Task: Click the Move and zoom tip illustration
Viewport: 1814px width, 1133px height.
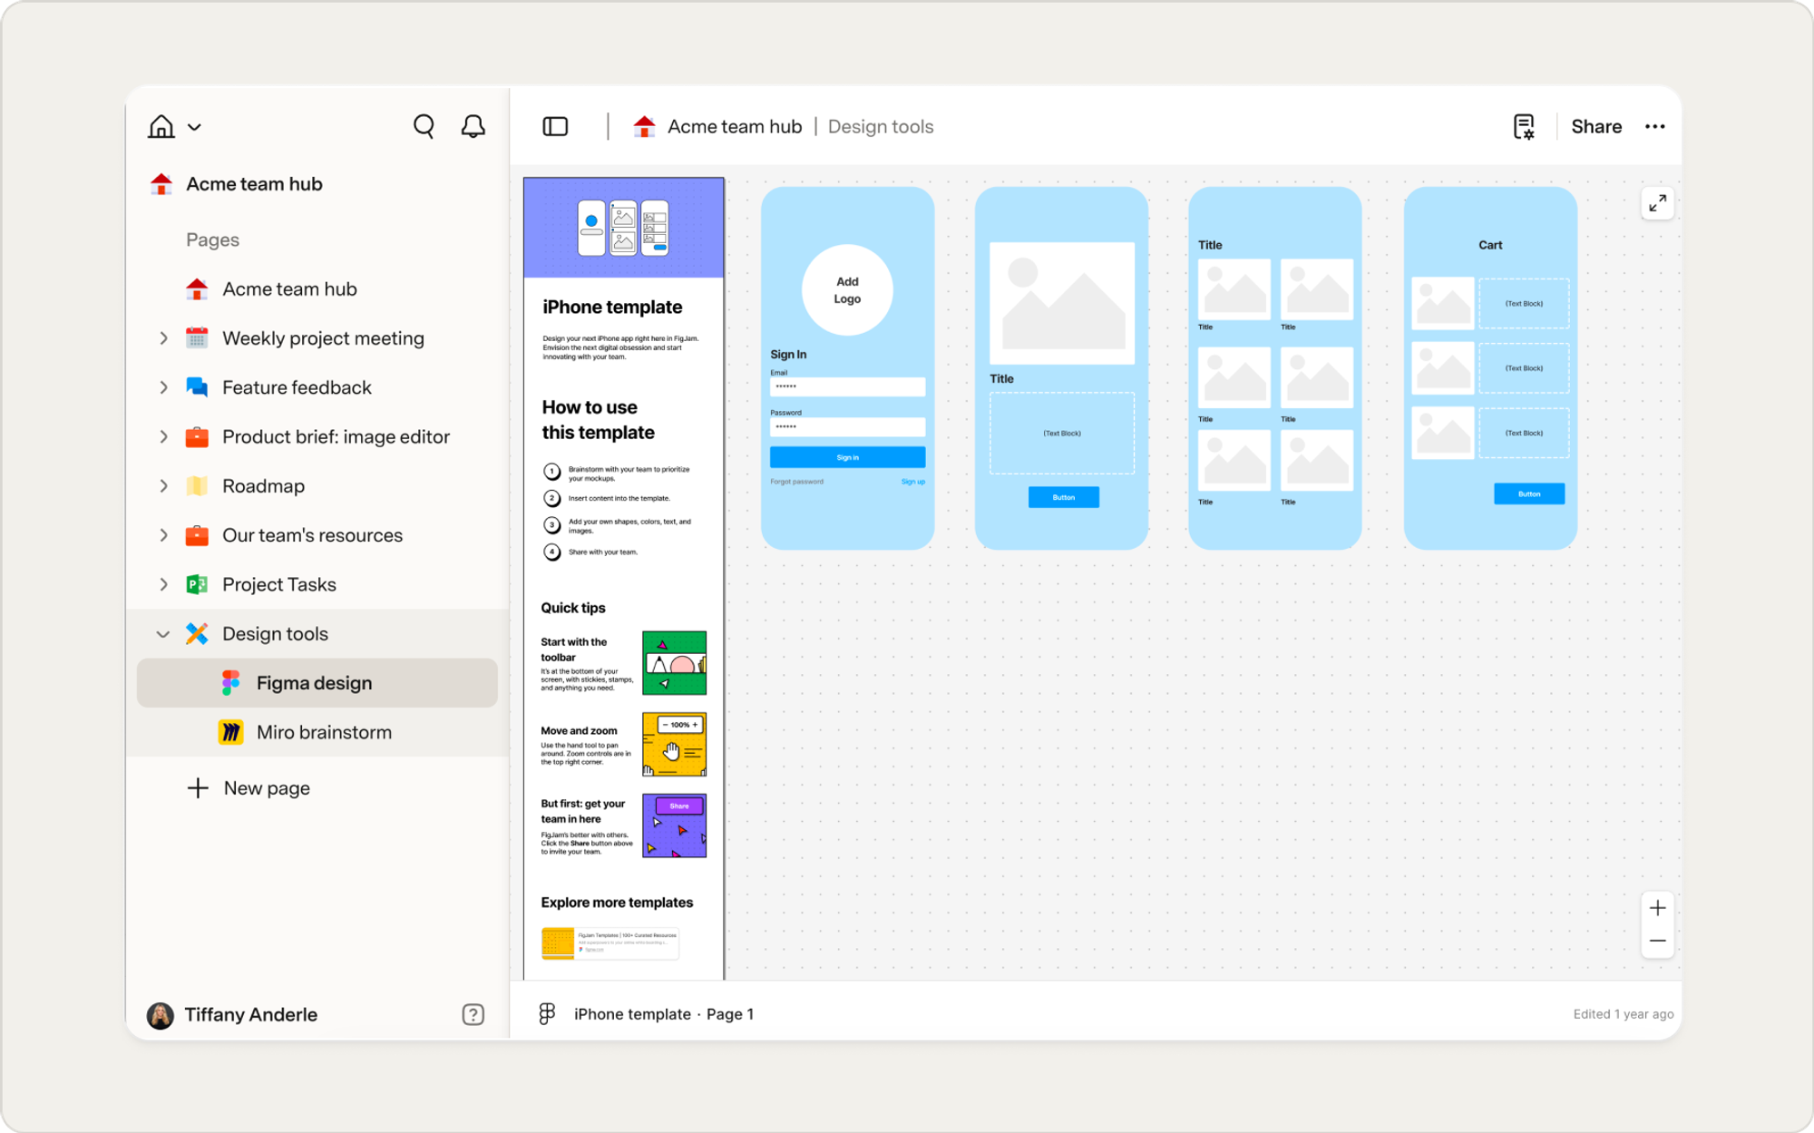Action: point(674,744)
